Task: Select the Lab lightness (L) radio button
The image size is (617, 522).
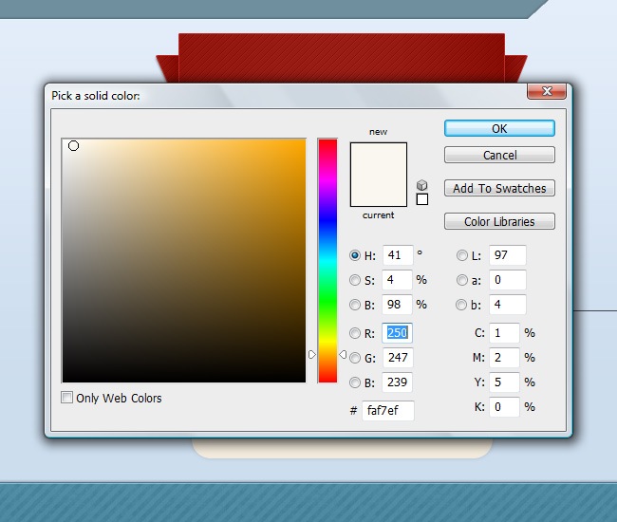Action: tap(462, 255)
